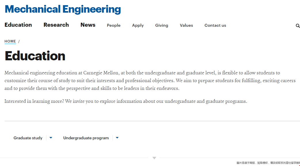Image resolution: width=300 pixels, height=166 pixels.
Task: Click the 'Interested in learning more?' paragraph
Action: coord(126,101)
